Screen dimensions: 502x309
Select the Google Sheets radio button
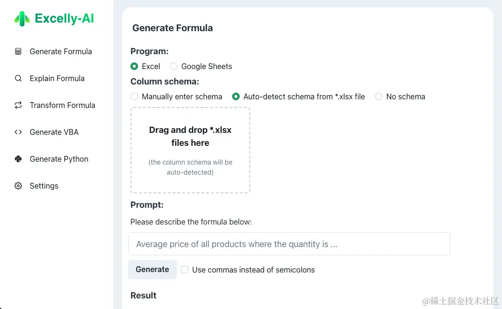point(174,66)
